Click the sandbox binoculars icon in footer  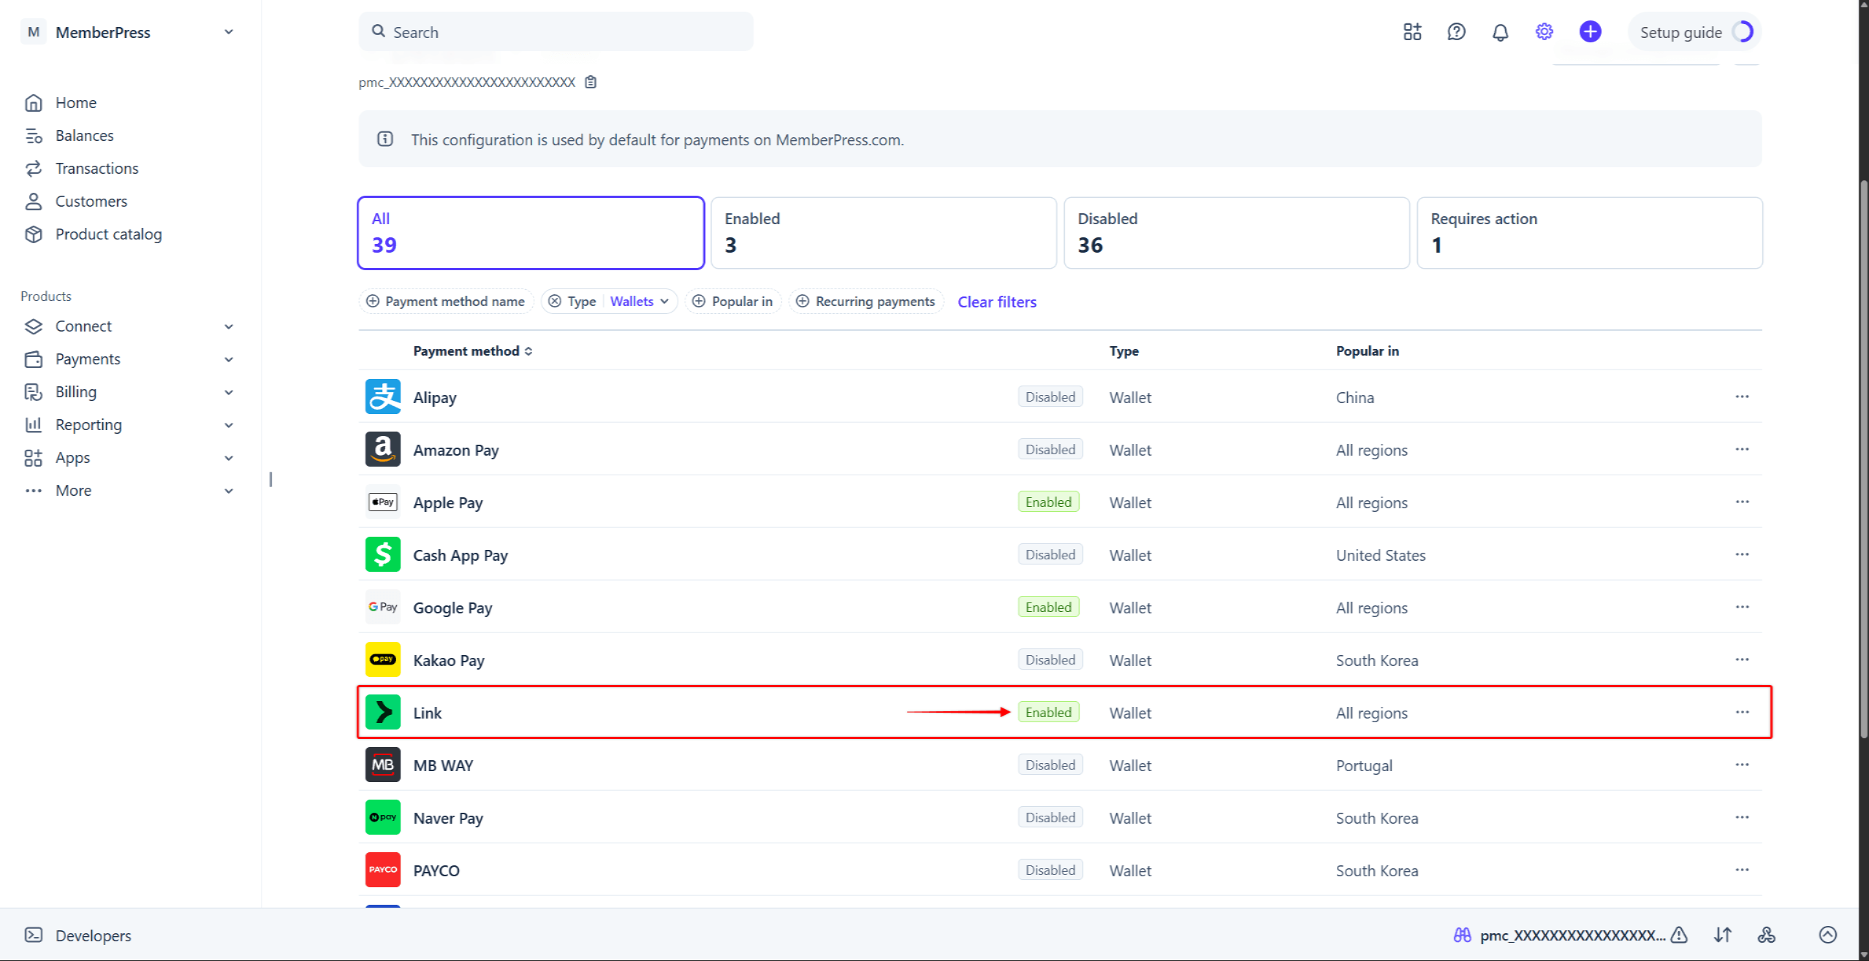point(1462,935)
